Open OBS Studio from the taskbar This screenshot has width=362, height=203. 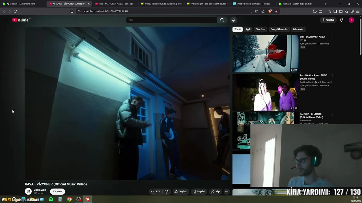[x=79, y=199]
